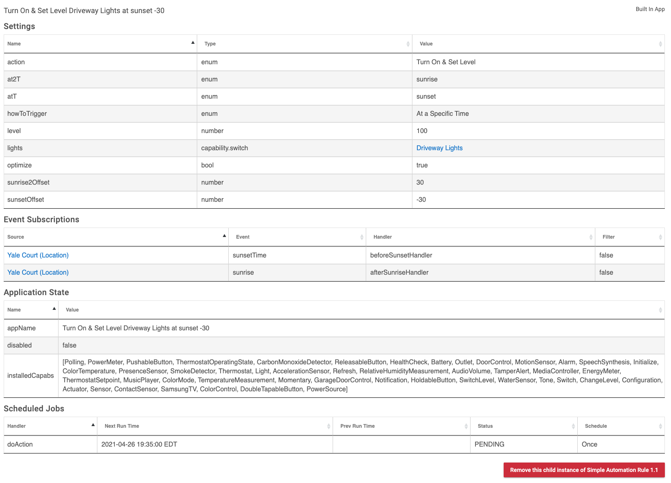The image size is (671, 483).
Task: Sort Event Subscriptions by Handler column
Action: pos(480,237)
